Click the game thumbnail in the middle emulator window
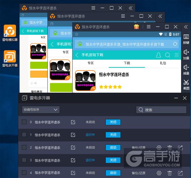Image resolution: width=191 pixels, height=178 pixels. [x=60, y=70]
